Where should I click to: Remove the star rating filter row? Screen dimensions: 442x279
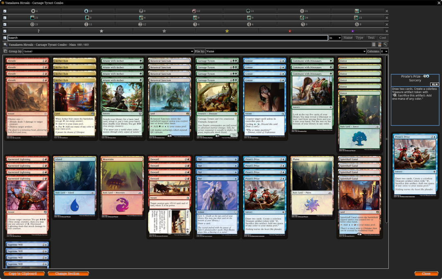click(x=387, y=31)
